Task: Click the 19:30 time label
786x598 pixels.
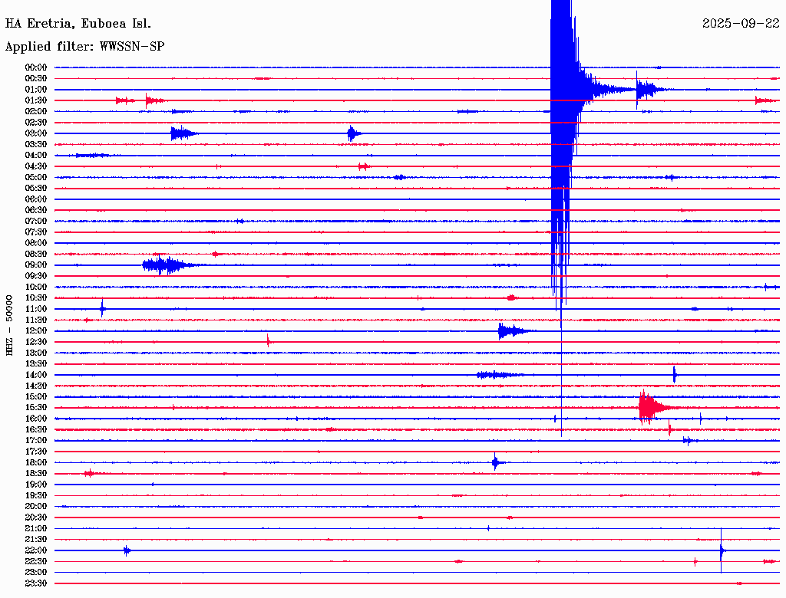Action: click(x=36, y=496)
